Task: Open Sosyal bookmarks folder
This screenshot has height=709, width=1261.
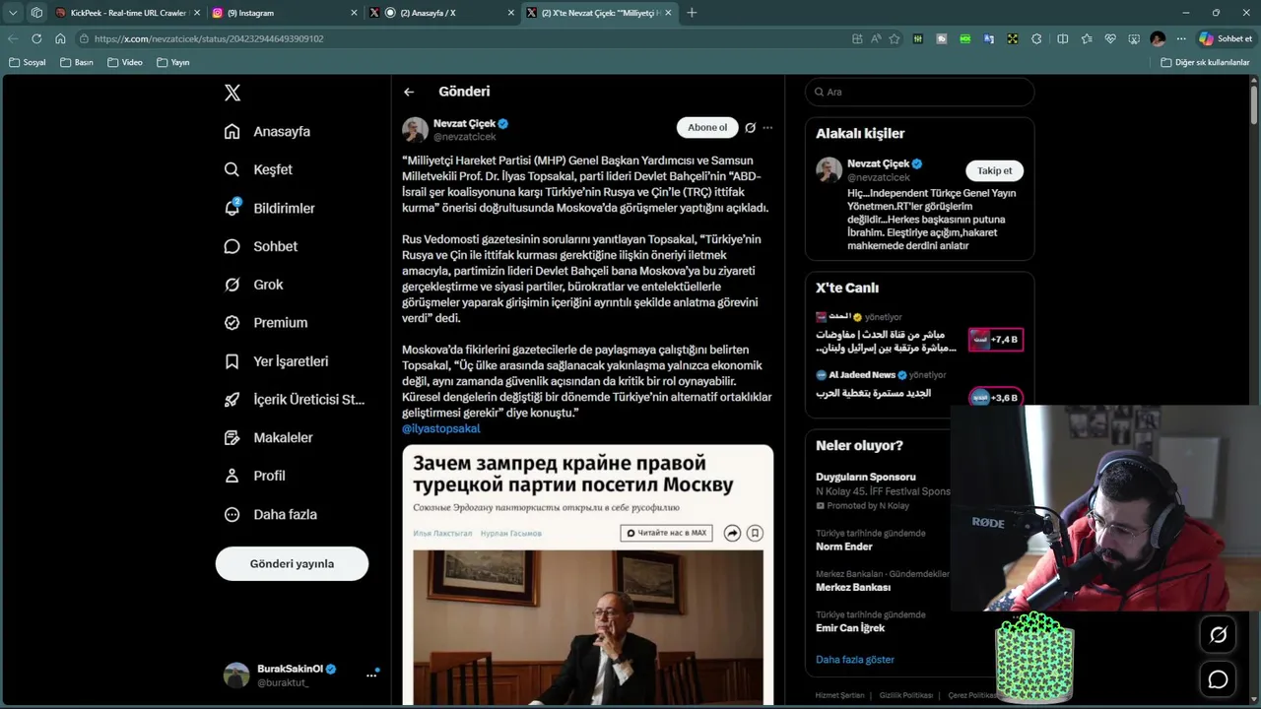Action: tap(28, 62)
